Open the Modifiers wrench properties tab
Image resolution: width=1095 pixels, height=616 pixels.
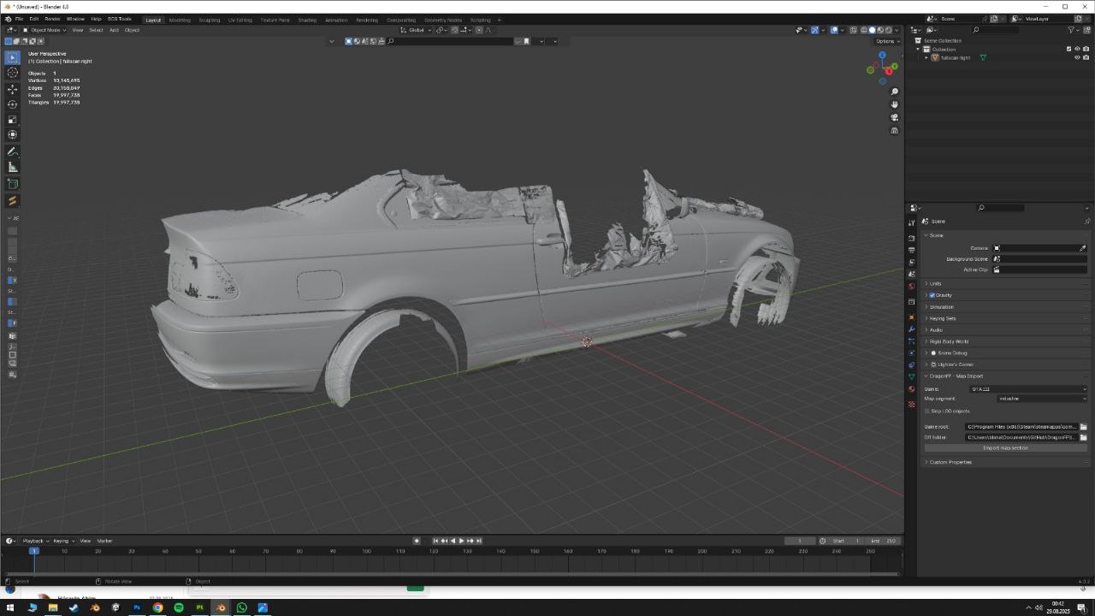(912, 329)
